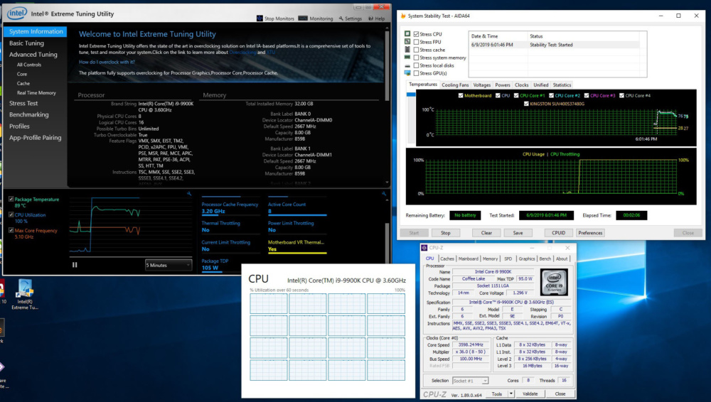711x402 pixels.
Task: Toggle Max Core Frequency monitor checkbox
Action: point(11,230)
